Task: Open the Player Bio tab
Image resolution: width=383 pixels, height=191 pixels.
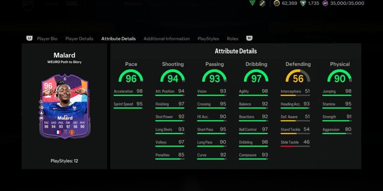Action: pos(47,39)
